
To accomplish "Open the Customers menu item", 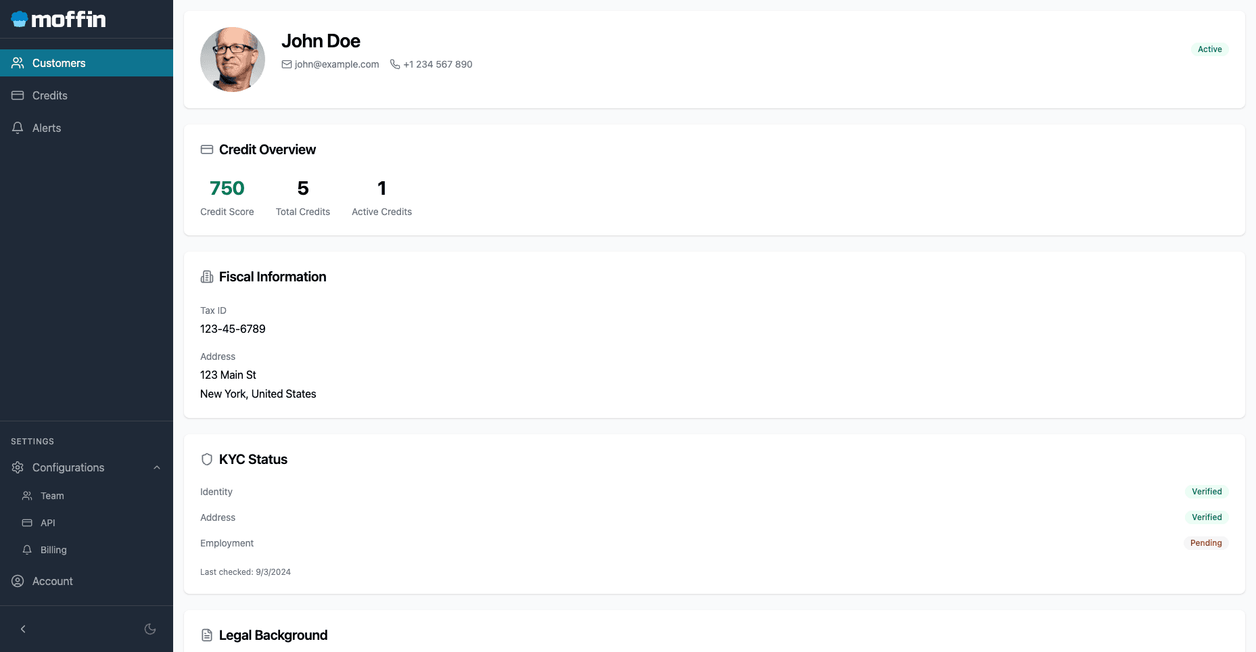I will (x=59, y=63).
